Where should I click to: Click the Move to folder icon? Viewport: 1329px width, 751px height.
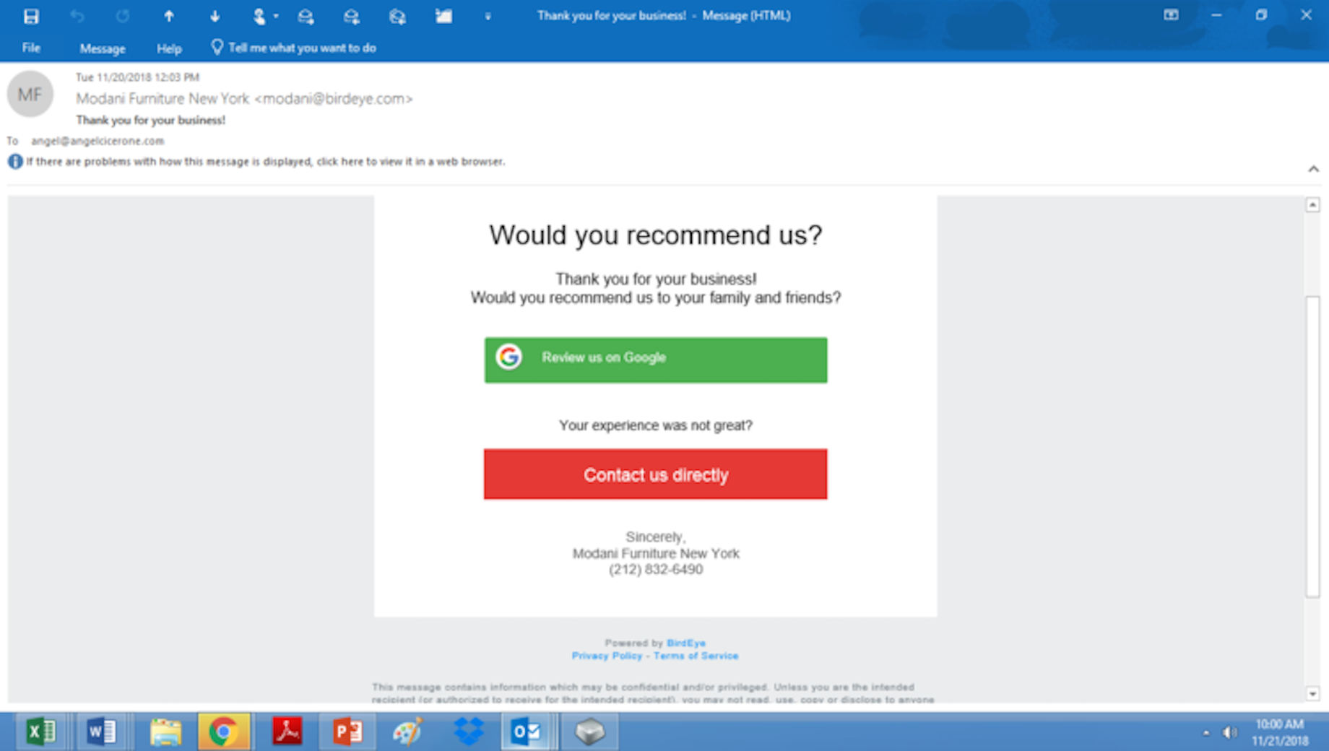(x=443, y=16)
